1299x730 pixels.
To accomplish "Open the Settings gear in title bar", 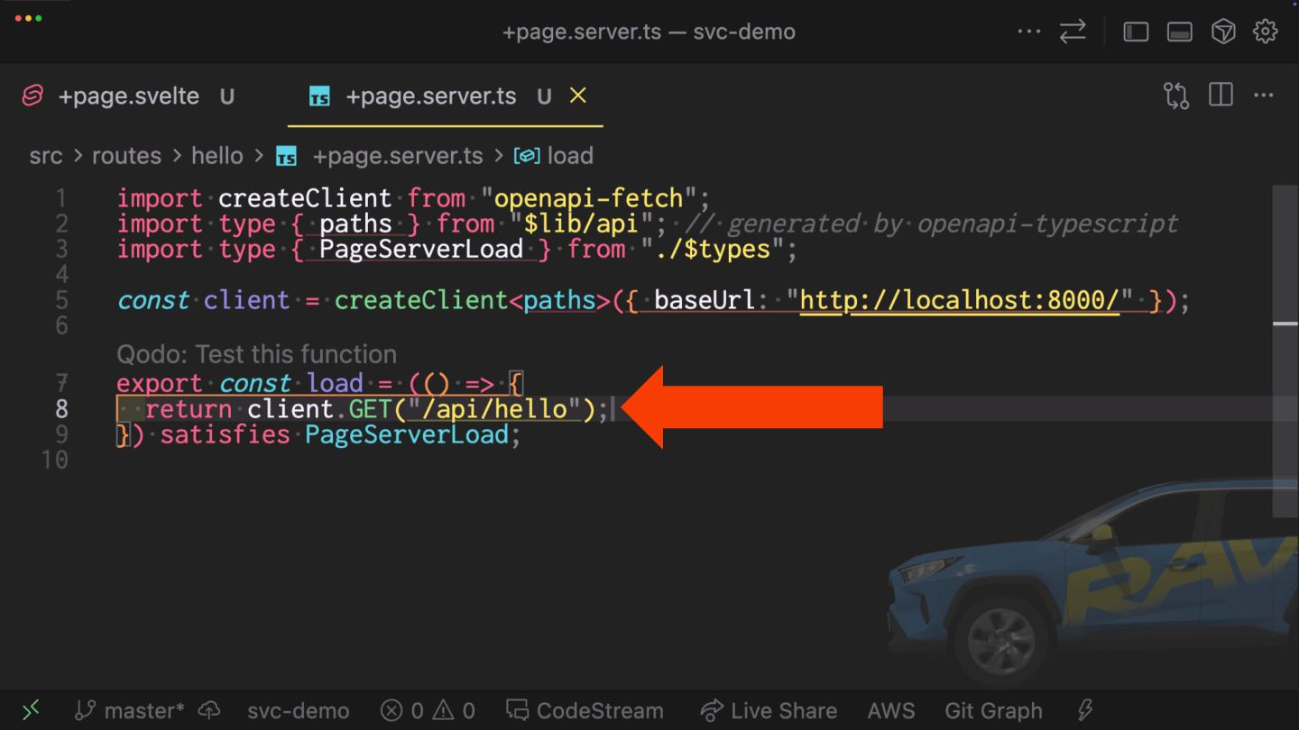I will (1266, 32).
